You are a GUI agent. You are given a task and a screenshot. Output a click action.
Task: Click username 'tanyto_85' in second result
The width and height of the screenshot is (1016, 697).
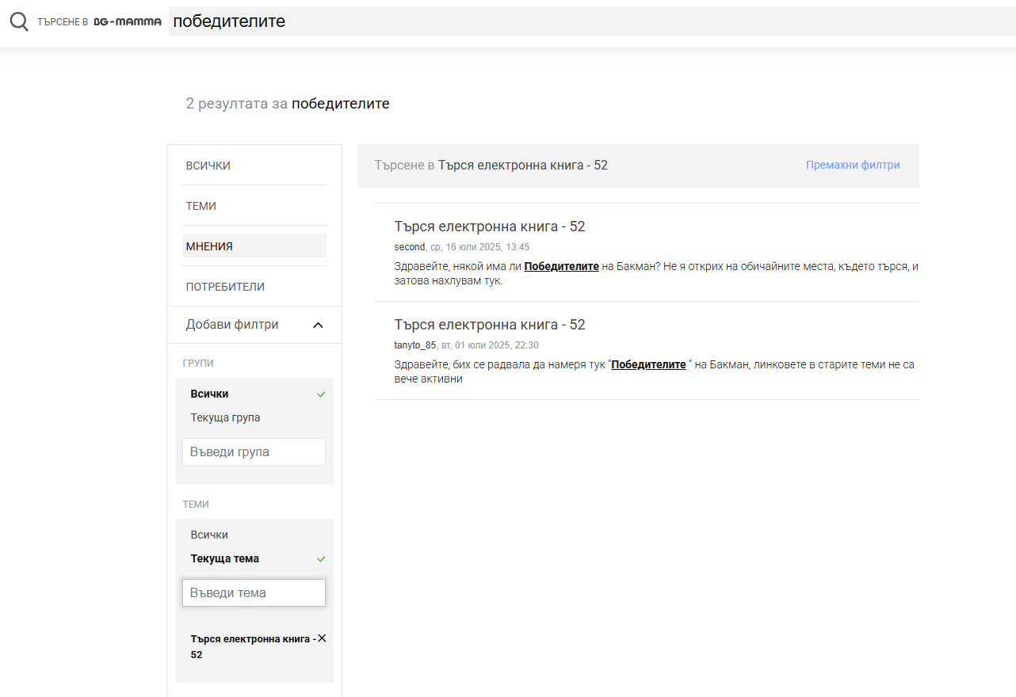coord(414,345)
